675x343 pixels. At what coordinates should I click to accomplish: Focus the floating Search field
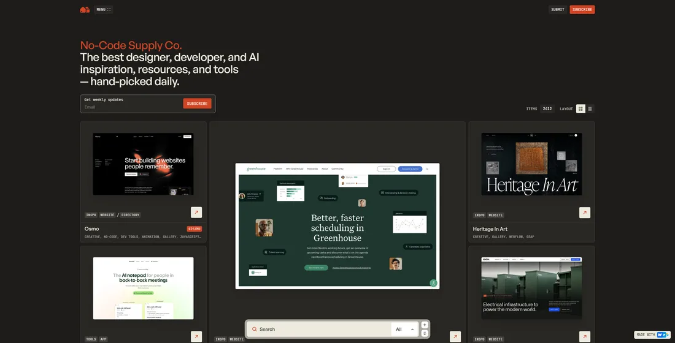click(318, 330)
